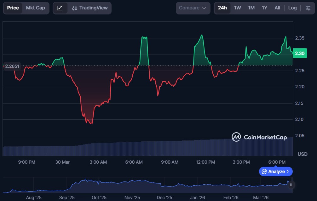Show the 1M price range

pos(251,8)
